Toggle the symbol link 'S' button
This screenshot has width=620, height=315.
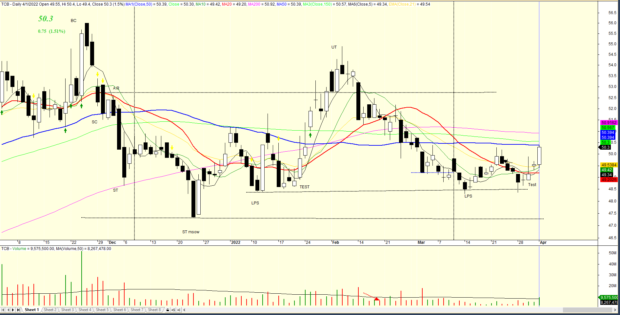[173, 310]
